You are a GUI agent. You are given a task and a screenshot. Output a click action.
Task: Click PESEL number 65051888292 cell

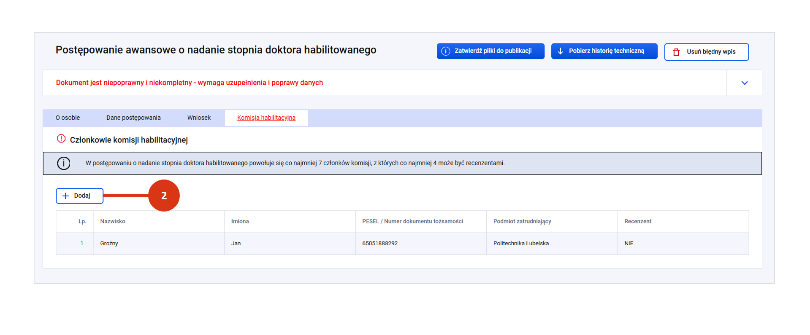pos(380,244)
